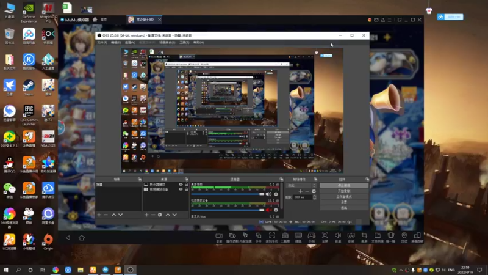Screen dimensions: 488x275
Task: Remove the selected source in Sources panel
Action: coord(153,215)
